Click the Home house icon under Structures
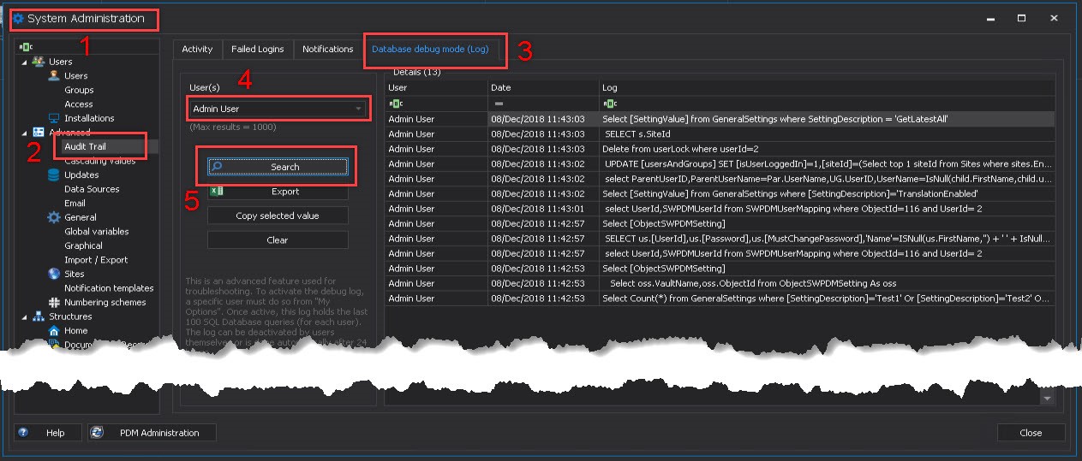The width and height of the screenshot is (1082, 461). pyautogui.click(x=54, y=330)
